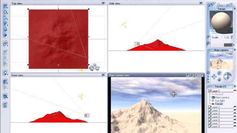Screen dimensions: 237x133
Task: Click the camera pan arrows control
Action: (214, 76)
